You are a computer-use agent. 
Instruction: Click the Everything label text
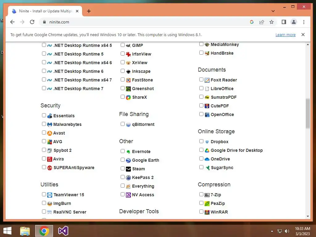[143, 186]
